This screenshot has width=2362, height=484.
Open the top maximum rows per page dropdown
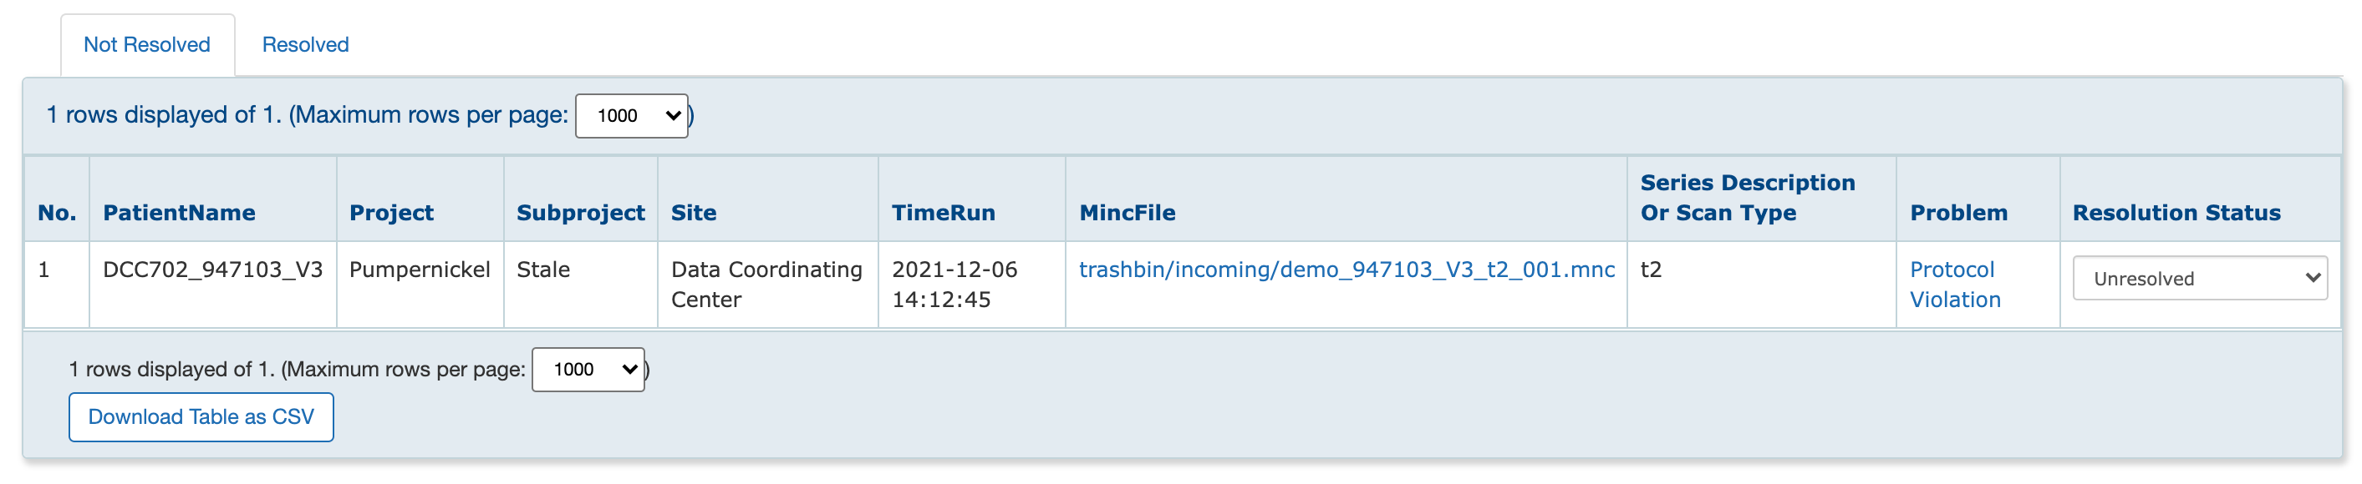point(631,115)
